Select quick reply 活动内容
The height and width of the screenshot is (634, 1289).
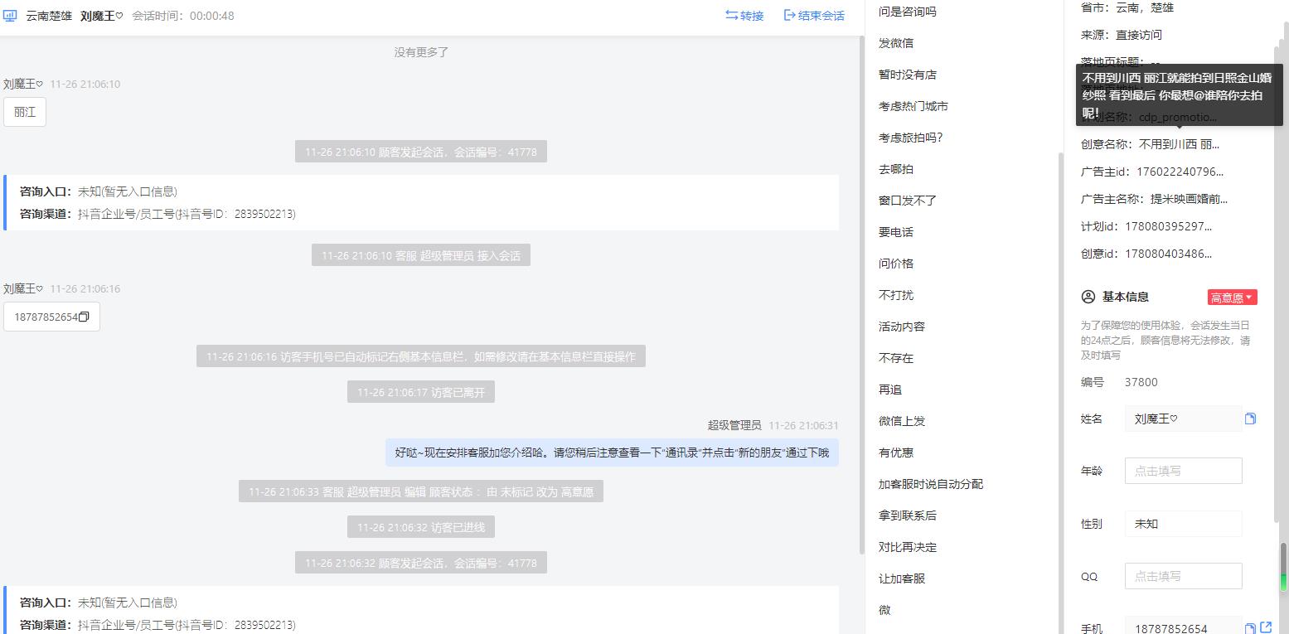point(902,327)
